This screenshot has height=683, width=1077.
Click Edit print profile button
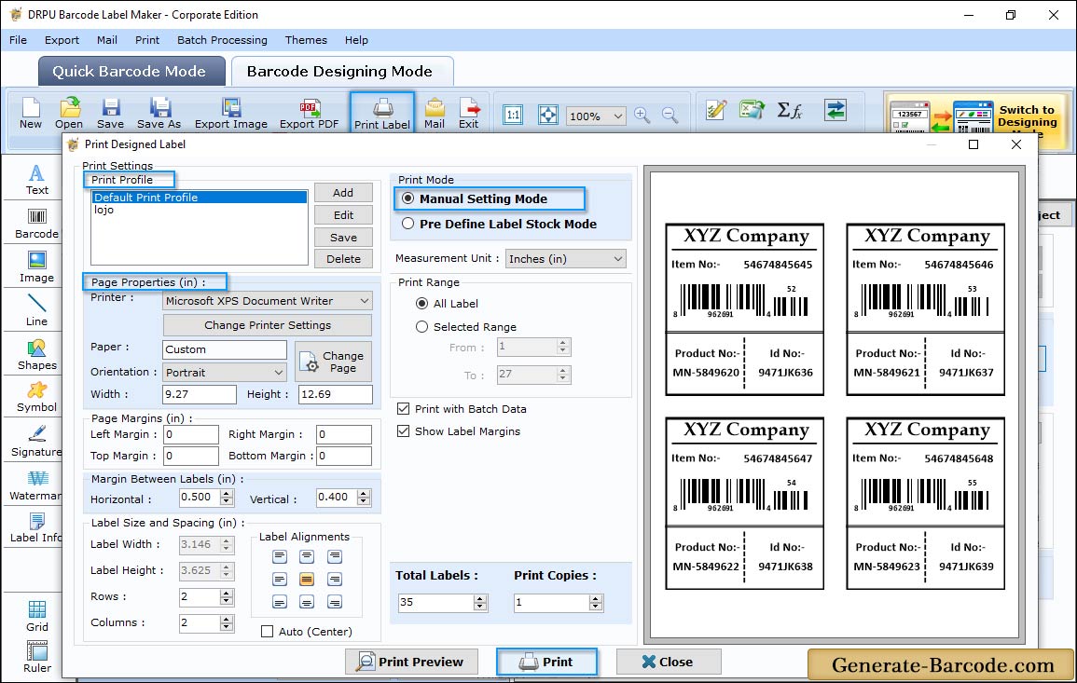(343, 215)
